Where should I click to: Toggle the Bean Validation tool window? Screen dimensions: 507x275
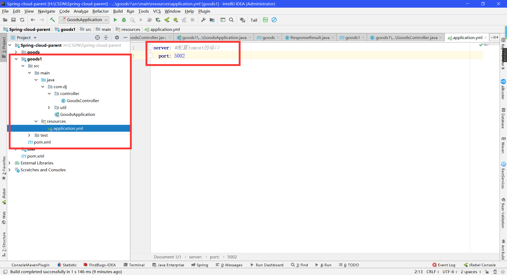pyautogui.click(x=503, y=213)
